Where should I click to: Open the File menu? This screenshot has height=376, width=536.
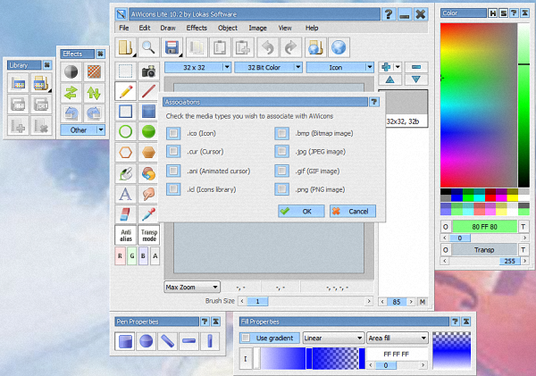coord(124,28)
